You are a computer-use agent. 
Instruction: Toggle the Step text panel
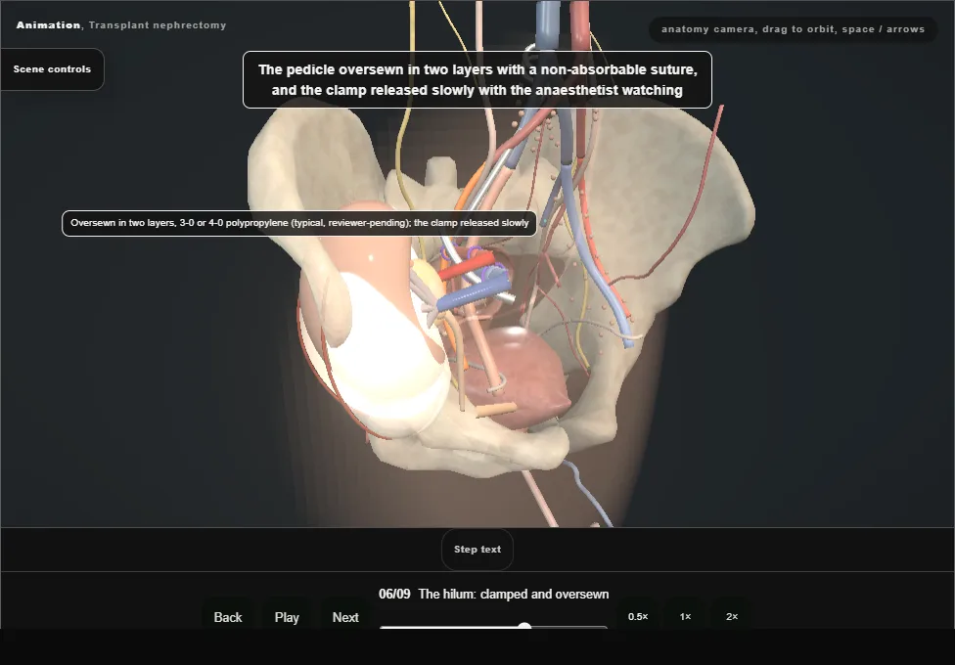click(x=477, y=550)
